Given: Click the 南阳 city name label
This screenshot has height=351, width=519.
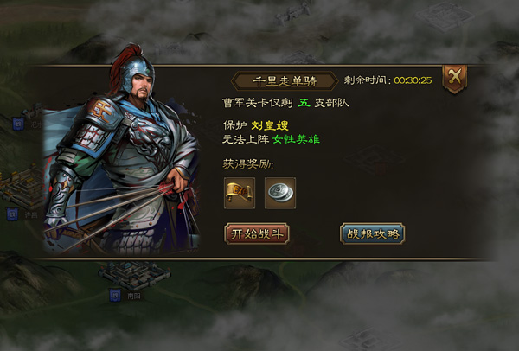Looking at the screenshot, I should 134,296.
